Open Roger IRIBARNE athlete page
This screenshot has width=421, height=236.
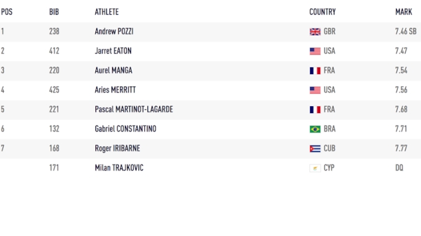click(x=118, y=148)
